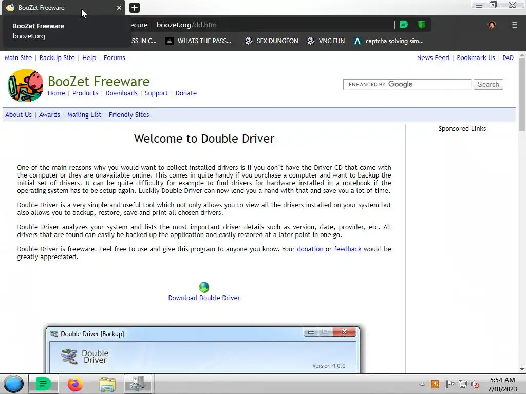Click Download Double Driver link

204,298
